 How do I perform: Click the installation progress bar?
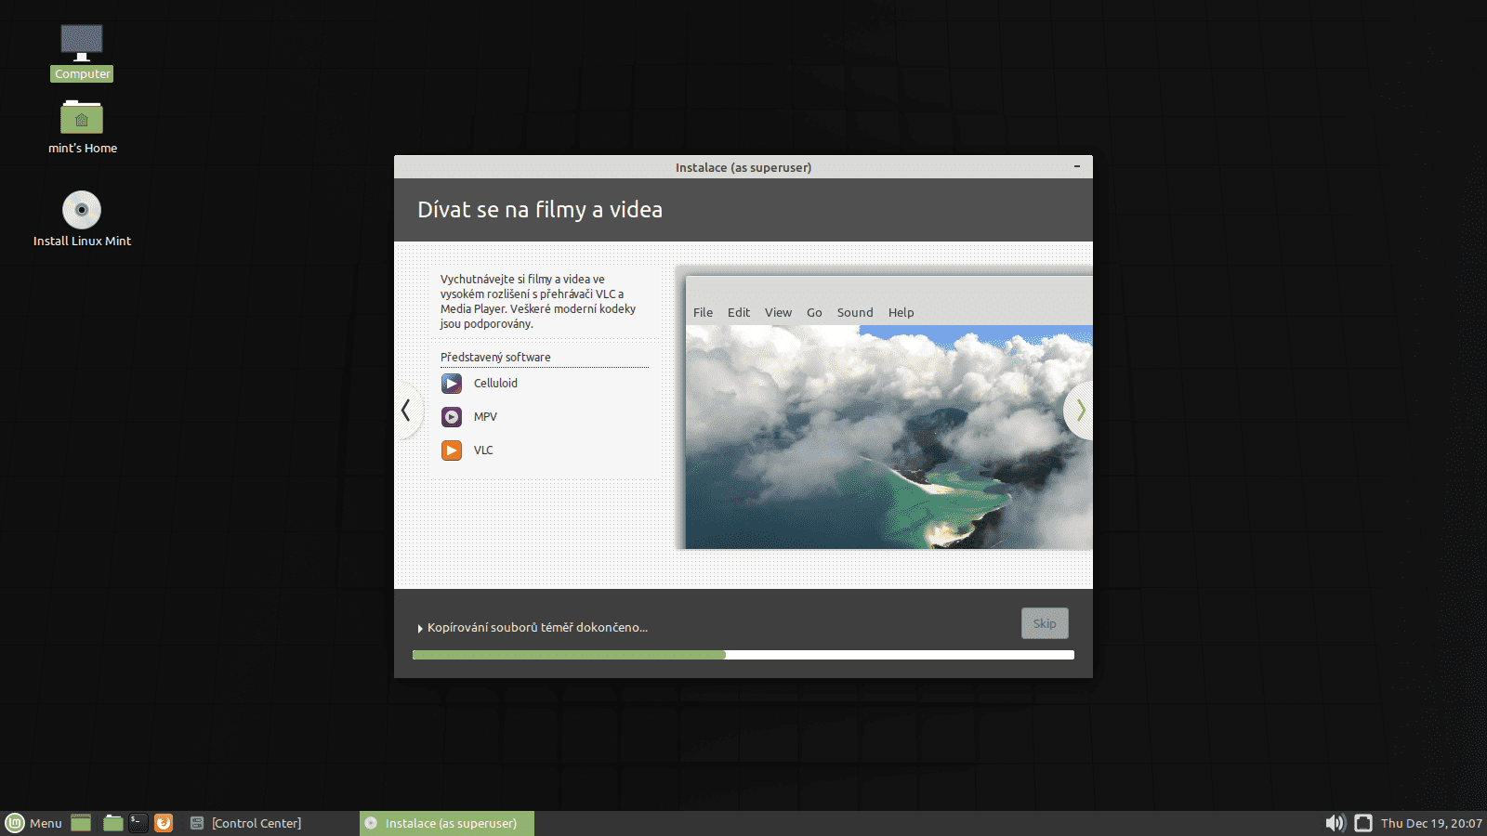point(743,654)
